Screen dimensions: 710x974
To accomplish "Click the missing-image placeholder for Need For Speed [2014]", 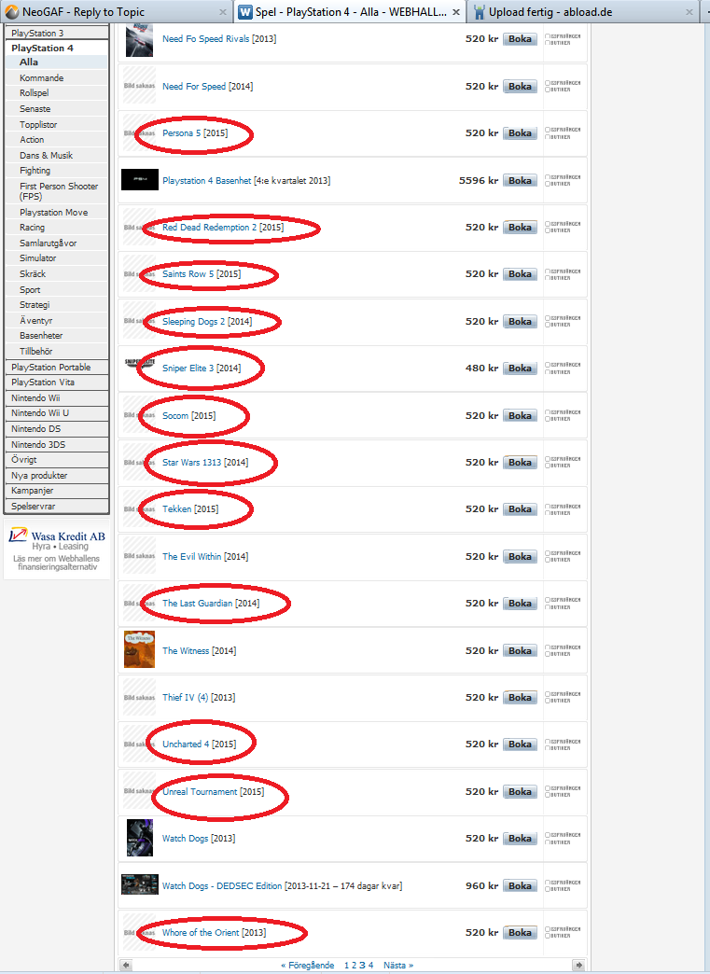I will pos(139,86).
